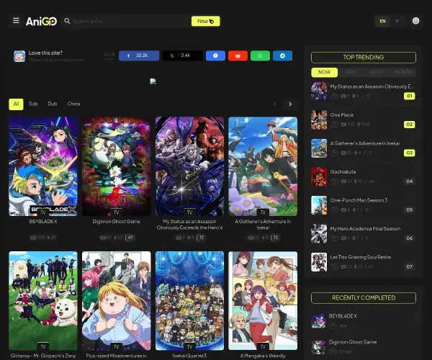Image resolution: width=432 pixels, height=360 pixels.
Task: Open Digimon Ghost Game poster
Action: click(x=116, y=166)
